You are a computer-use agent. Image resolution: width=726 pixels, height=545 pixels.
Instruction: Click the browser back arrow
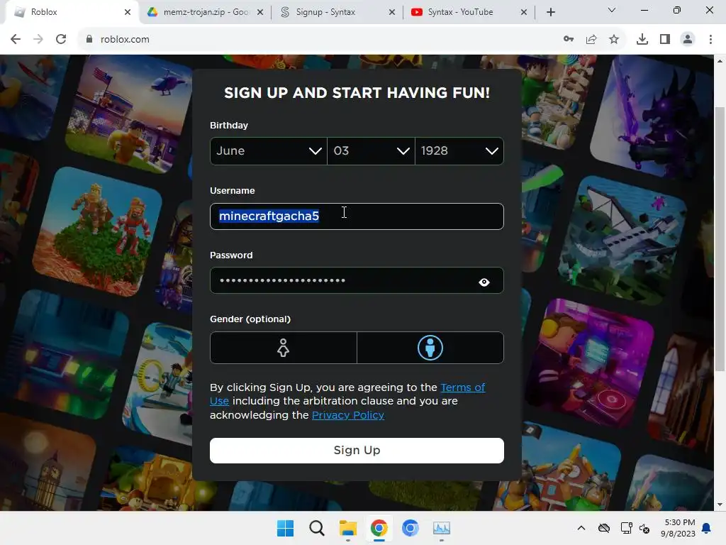16,40
